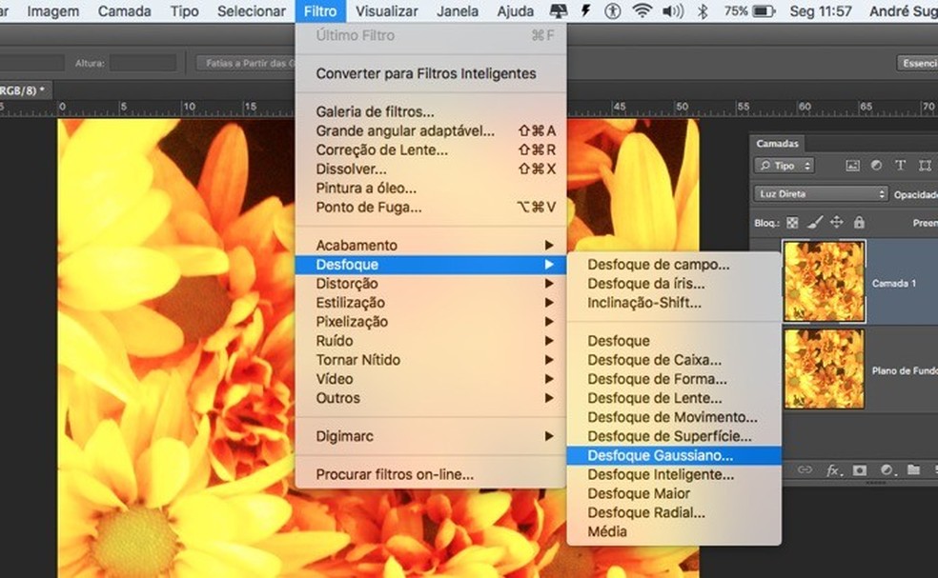Expand the Acabamento submenu
The image size is (938, 578).
pyautogui.click(x=431, y=245)
